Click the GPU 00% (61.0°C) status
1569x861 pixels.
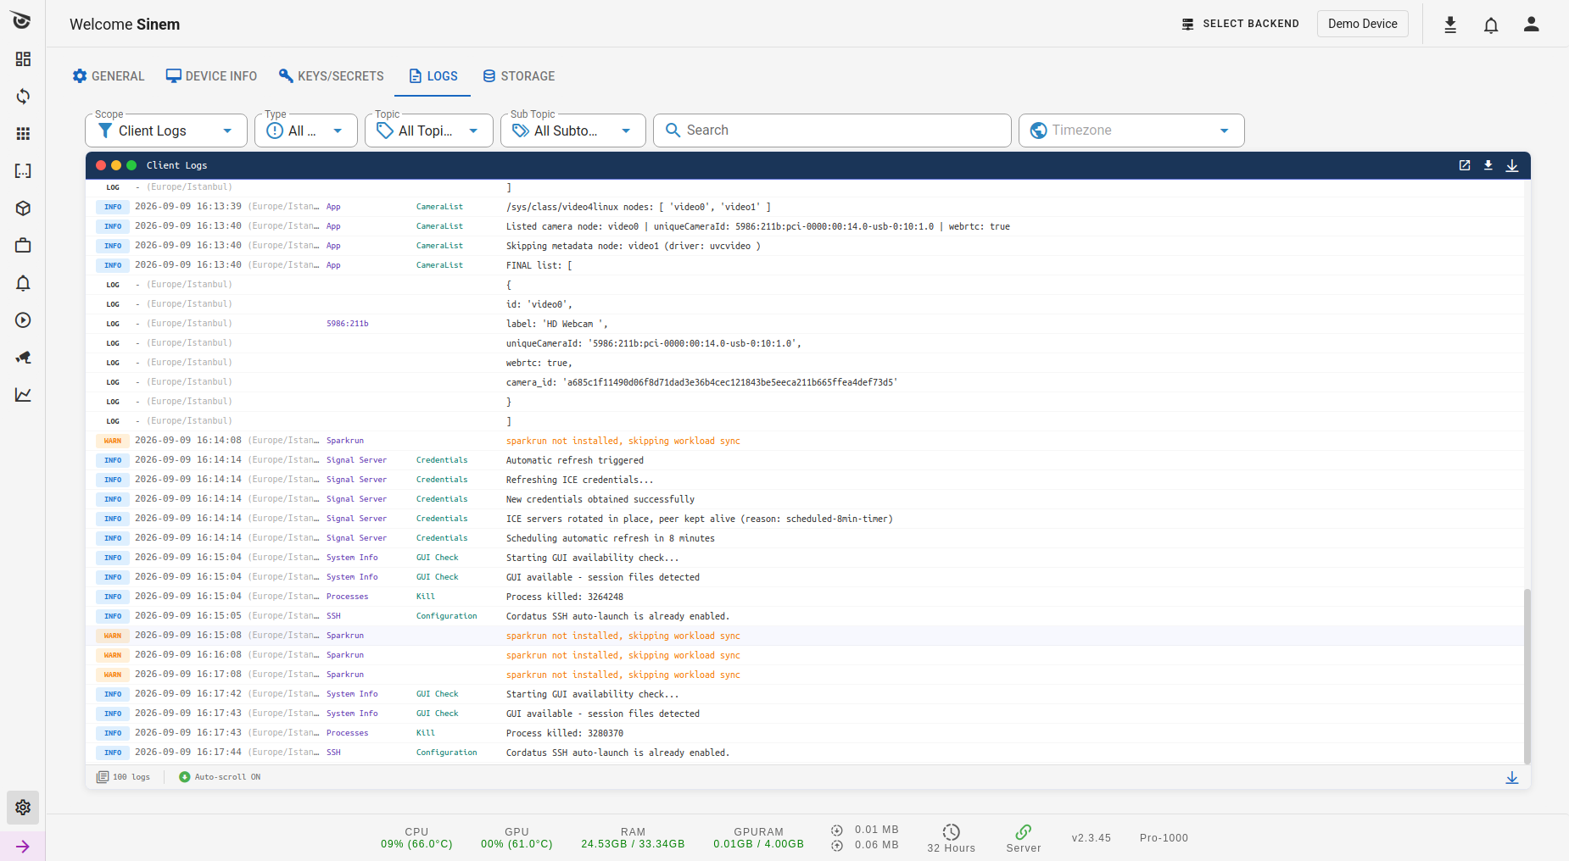(516, 838)
